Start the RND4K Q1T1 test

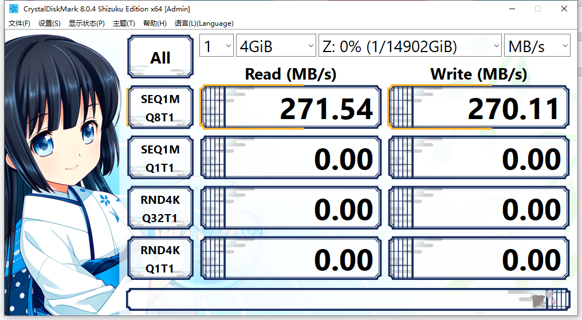point(160,259)
